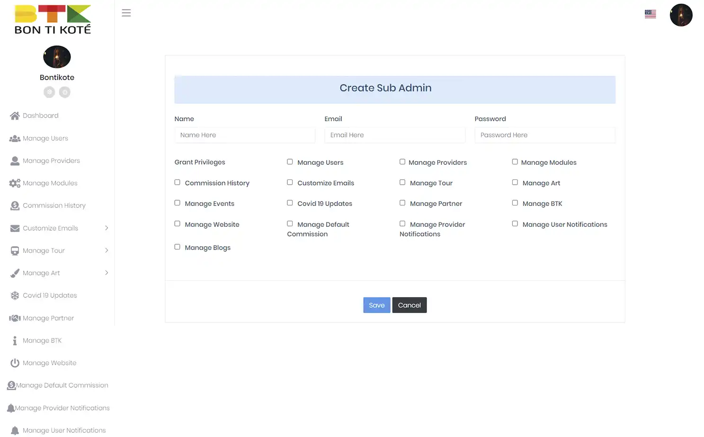
Task: Enable the Manage Users privilege
Action: 290,161
